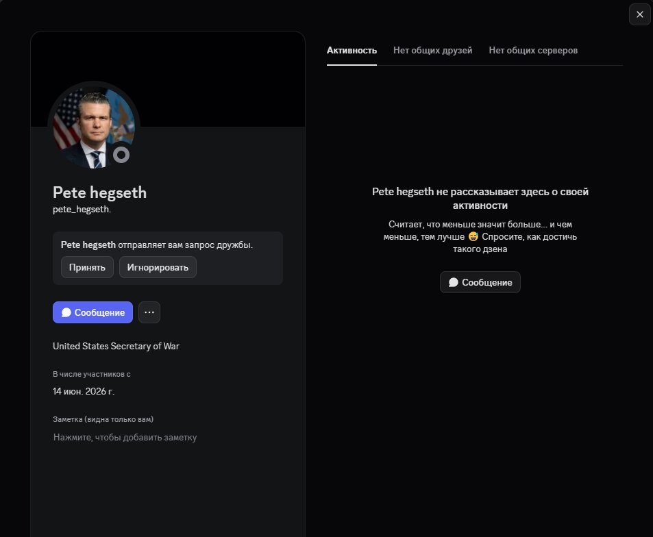Switch to the Активность tab
The height and width of the screenshot is (537, 653).
(x=352, y=51)
